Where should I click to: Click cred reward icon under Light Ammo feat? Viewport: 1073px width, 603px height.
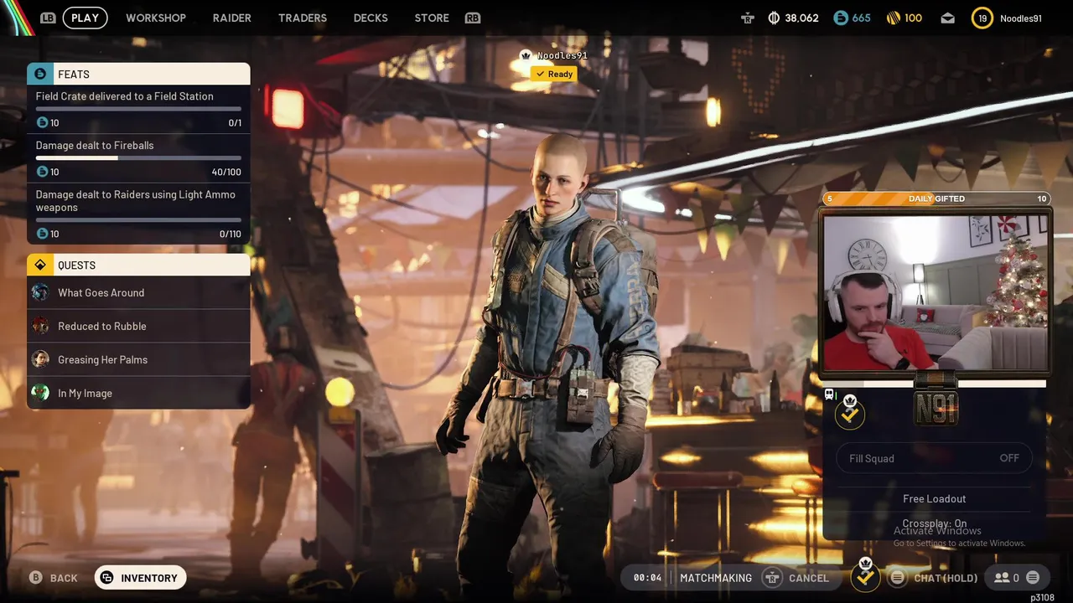[43, 234]
